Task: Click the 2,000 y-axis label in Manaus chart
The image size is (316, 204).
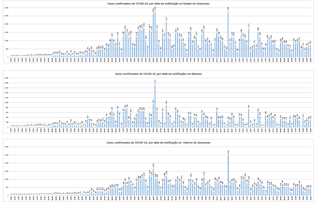Action: pyautogui.click(x=6, y=78)
